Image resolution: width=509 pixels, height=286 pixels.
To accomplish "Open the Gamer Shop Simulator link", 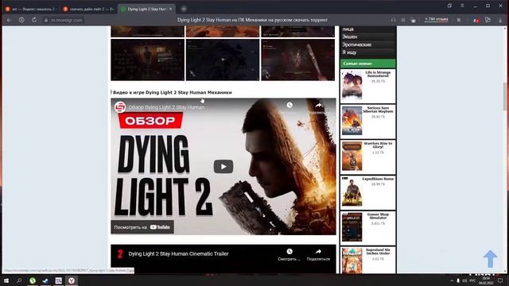I will 378,216.
